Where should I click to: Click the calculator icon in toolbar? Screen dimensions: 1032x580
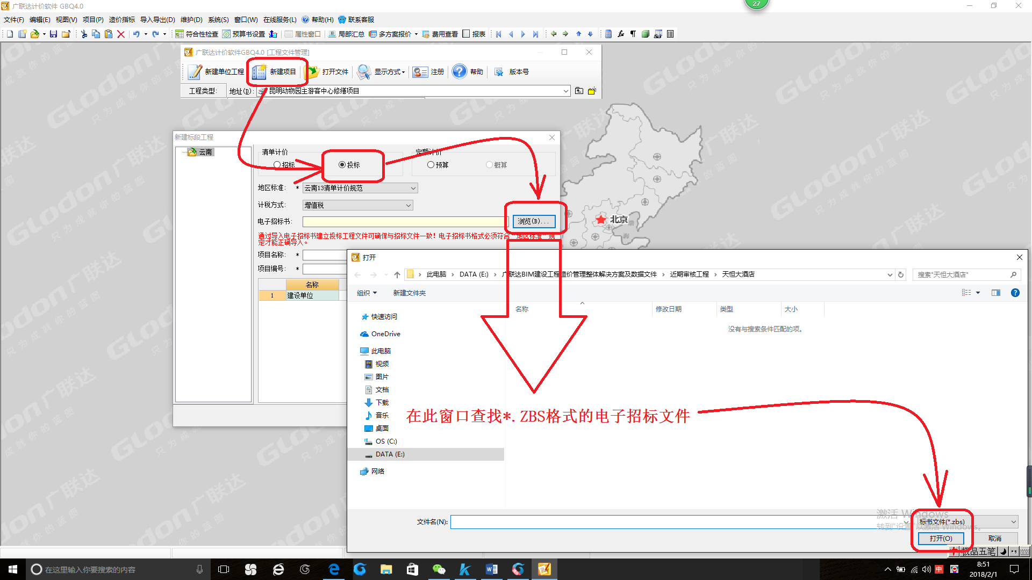608,34
